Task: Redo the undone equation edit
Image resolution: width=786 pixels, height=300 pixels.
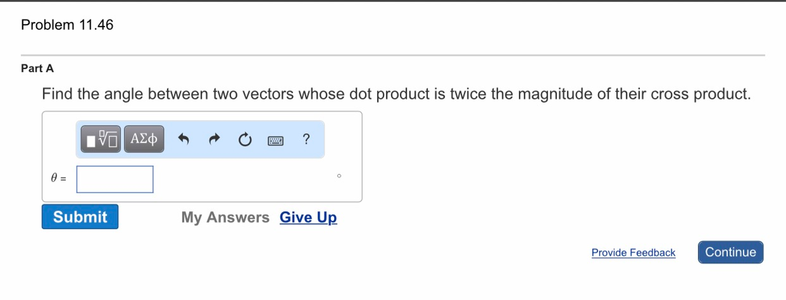Action: 214,139
